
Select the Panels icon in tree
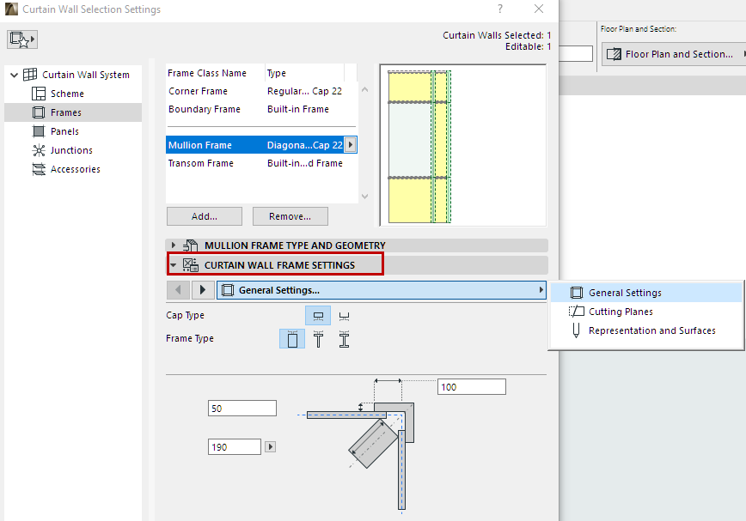pyautogui.click(x=39, y=131)
